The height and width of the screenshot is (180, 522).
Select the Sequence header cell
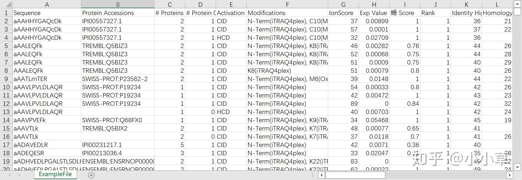coord(47,13)
